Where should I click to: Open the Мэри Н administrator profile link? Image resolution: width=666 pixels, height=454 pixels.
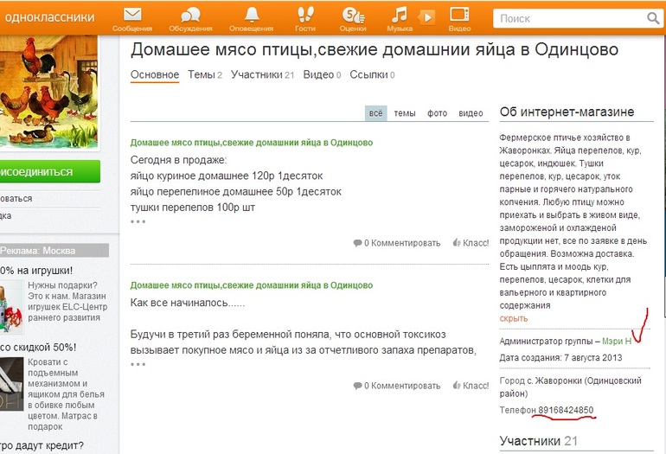point(617,341)
